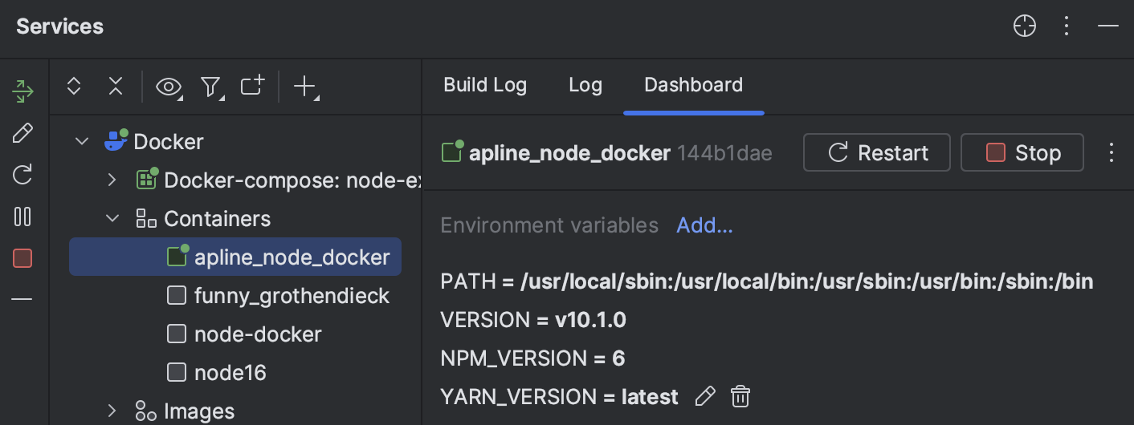
Task: Collapse the Docker tree node
Action: (x=82, y=142)
